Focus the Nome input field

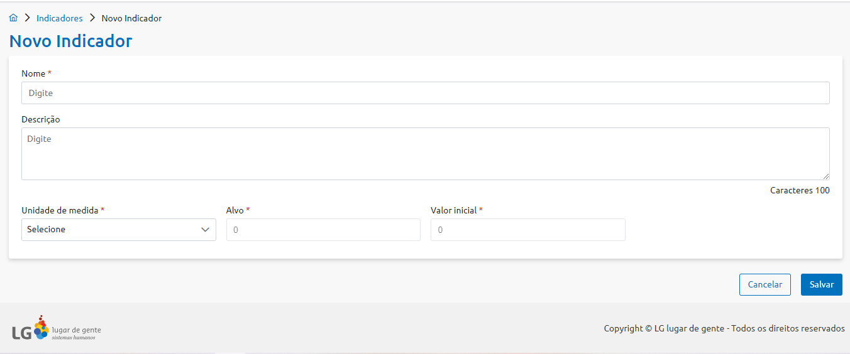pyautogui.click(x=425, y=93)
